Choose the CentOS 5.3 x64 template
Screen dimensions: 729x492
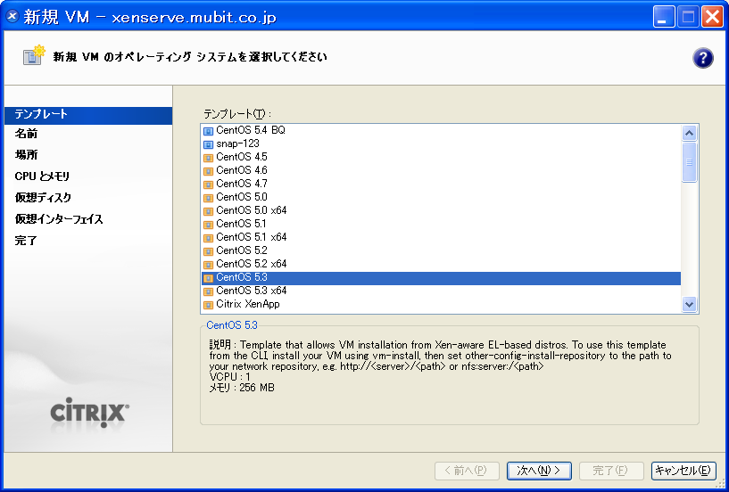point(252,291)
